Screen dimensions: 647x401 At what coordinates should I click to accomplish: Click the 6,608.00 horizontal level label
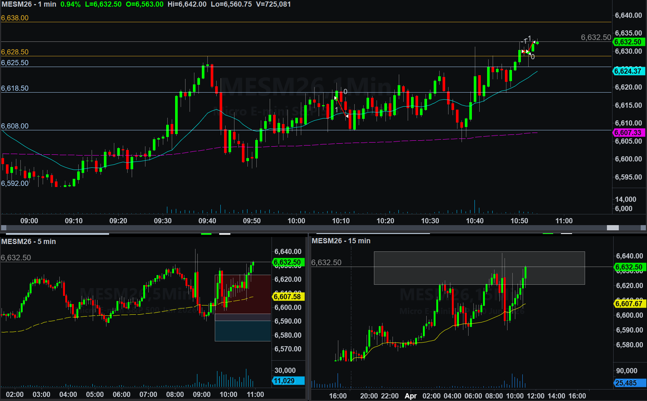click(15, 126)
